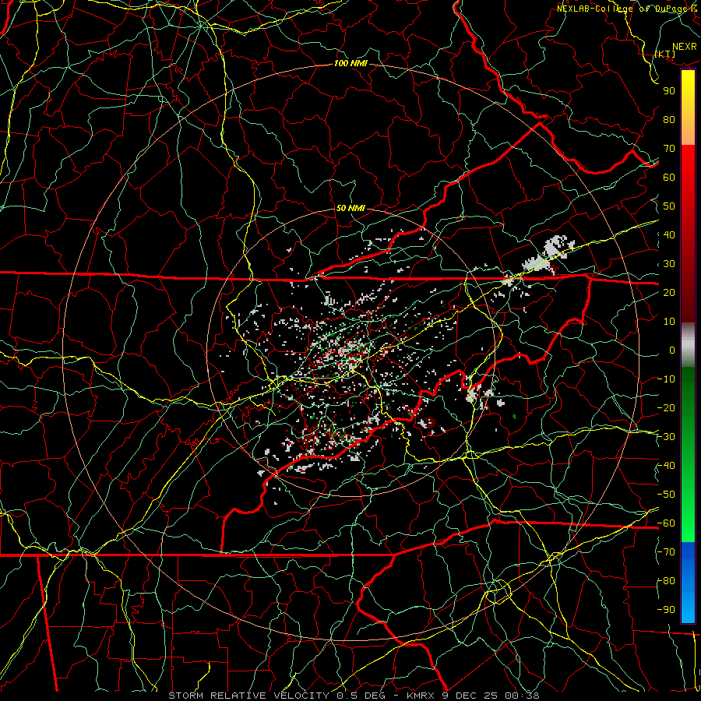701x701 pixels.
Task: Select the 20 label on the velocity scale
Action: (669, 292)
